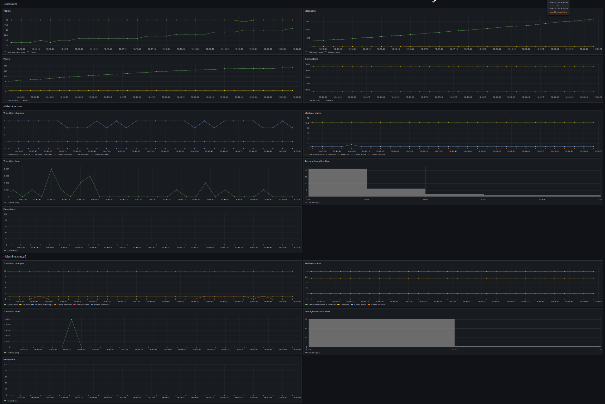Open Average transition time title under Machine: sim_p0
605x404 pixels.
point(317,312)
